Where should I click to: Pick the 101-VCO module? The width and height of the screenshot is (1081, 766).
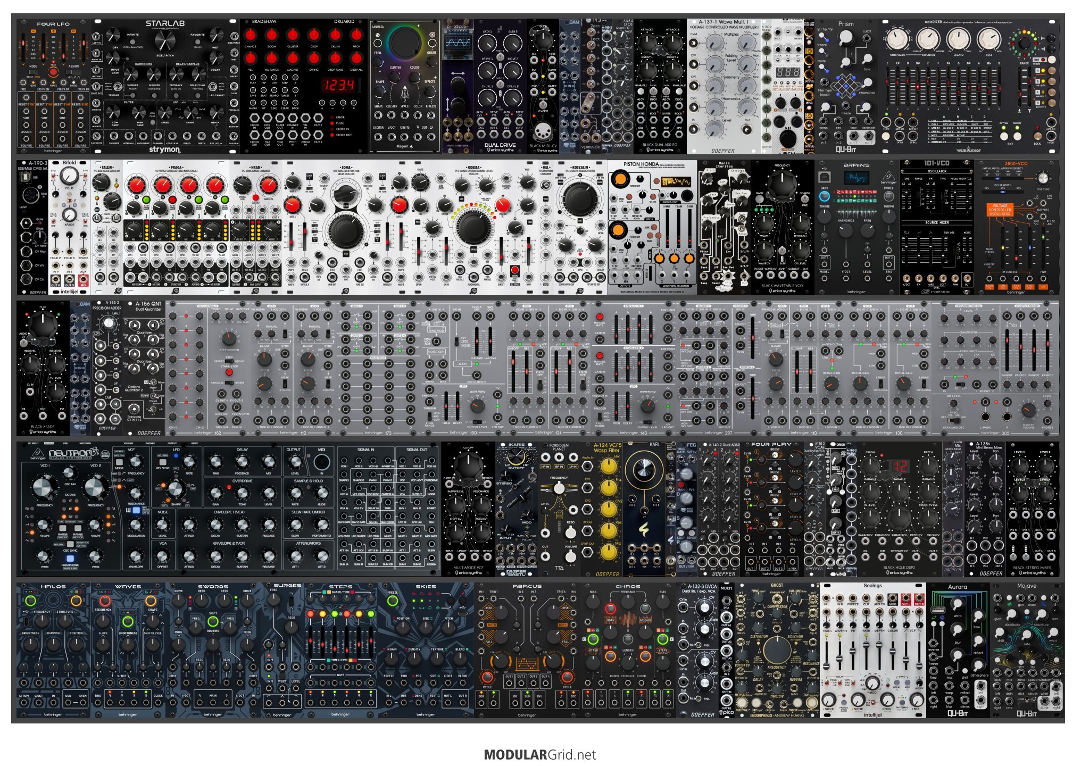[936, 227]
